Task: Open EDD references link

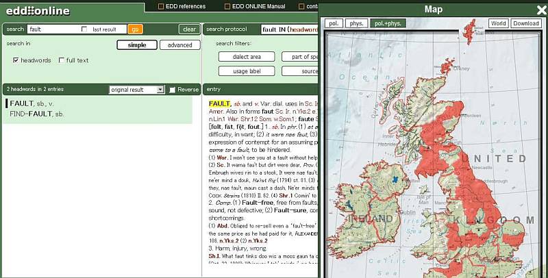Action: (x=184, y=6)
